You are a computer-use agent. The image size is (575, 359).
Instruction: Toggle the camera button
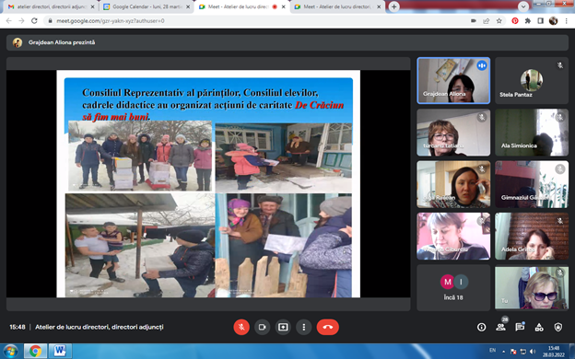[263, 327]
